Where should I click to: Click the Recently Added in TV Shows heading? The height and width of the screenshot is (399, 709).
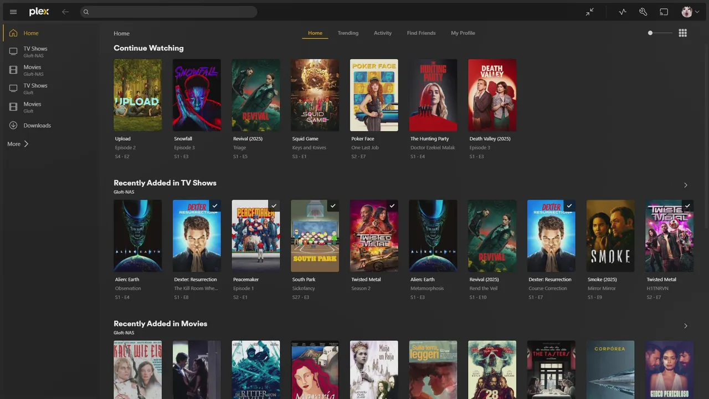tap(165, 183)
